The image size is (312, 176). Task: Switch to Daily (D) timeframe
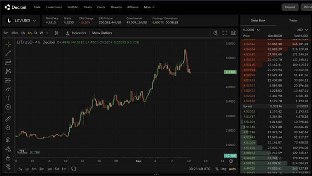click(35, 33)
